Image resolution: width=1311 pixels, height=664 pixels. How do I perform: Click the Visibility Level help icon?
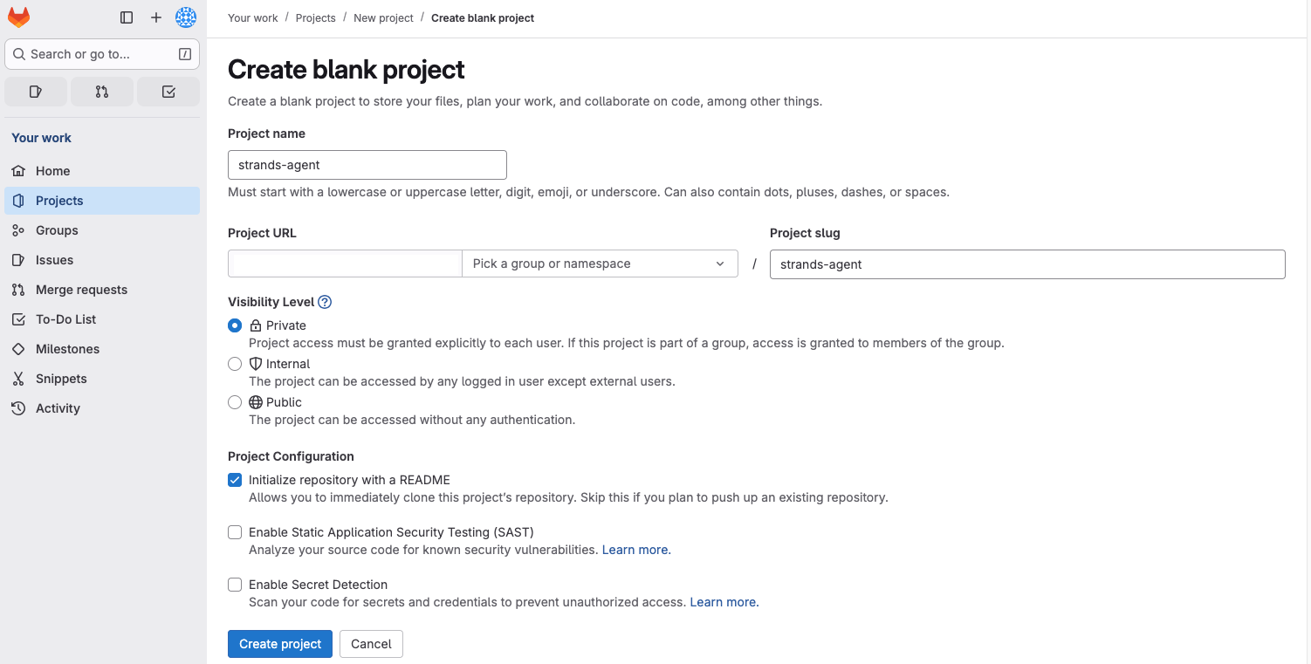pos(324,302)
